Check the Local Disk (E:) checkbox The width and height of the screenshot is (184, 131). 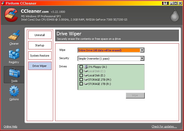coord(81,75)
